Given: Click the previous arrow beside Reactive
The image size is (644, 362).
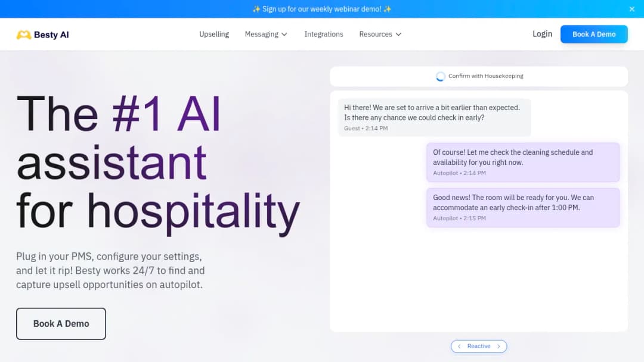Looking at the screenshot, I should [459, 346].
